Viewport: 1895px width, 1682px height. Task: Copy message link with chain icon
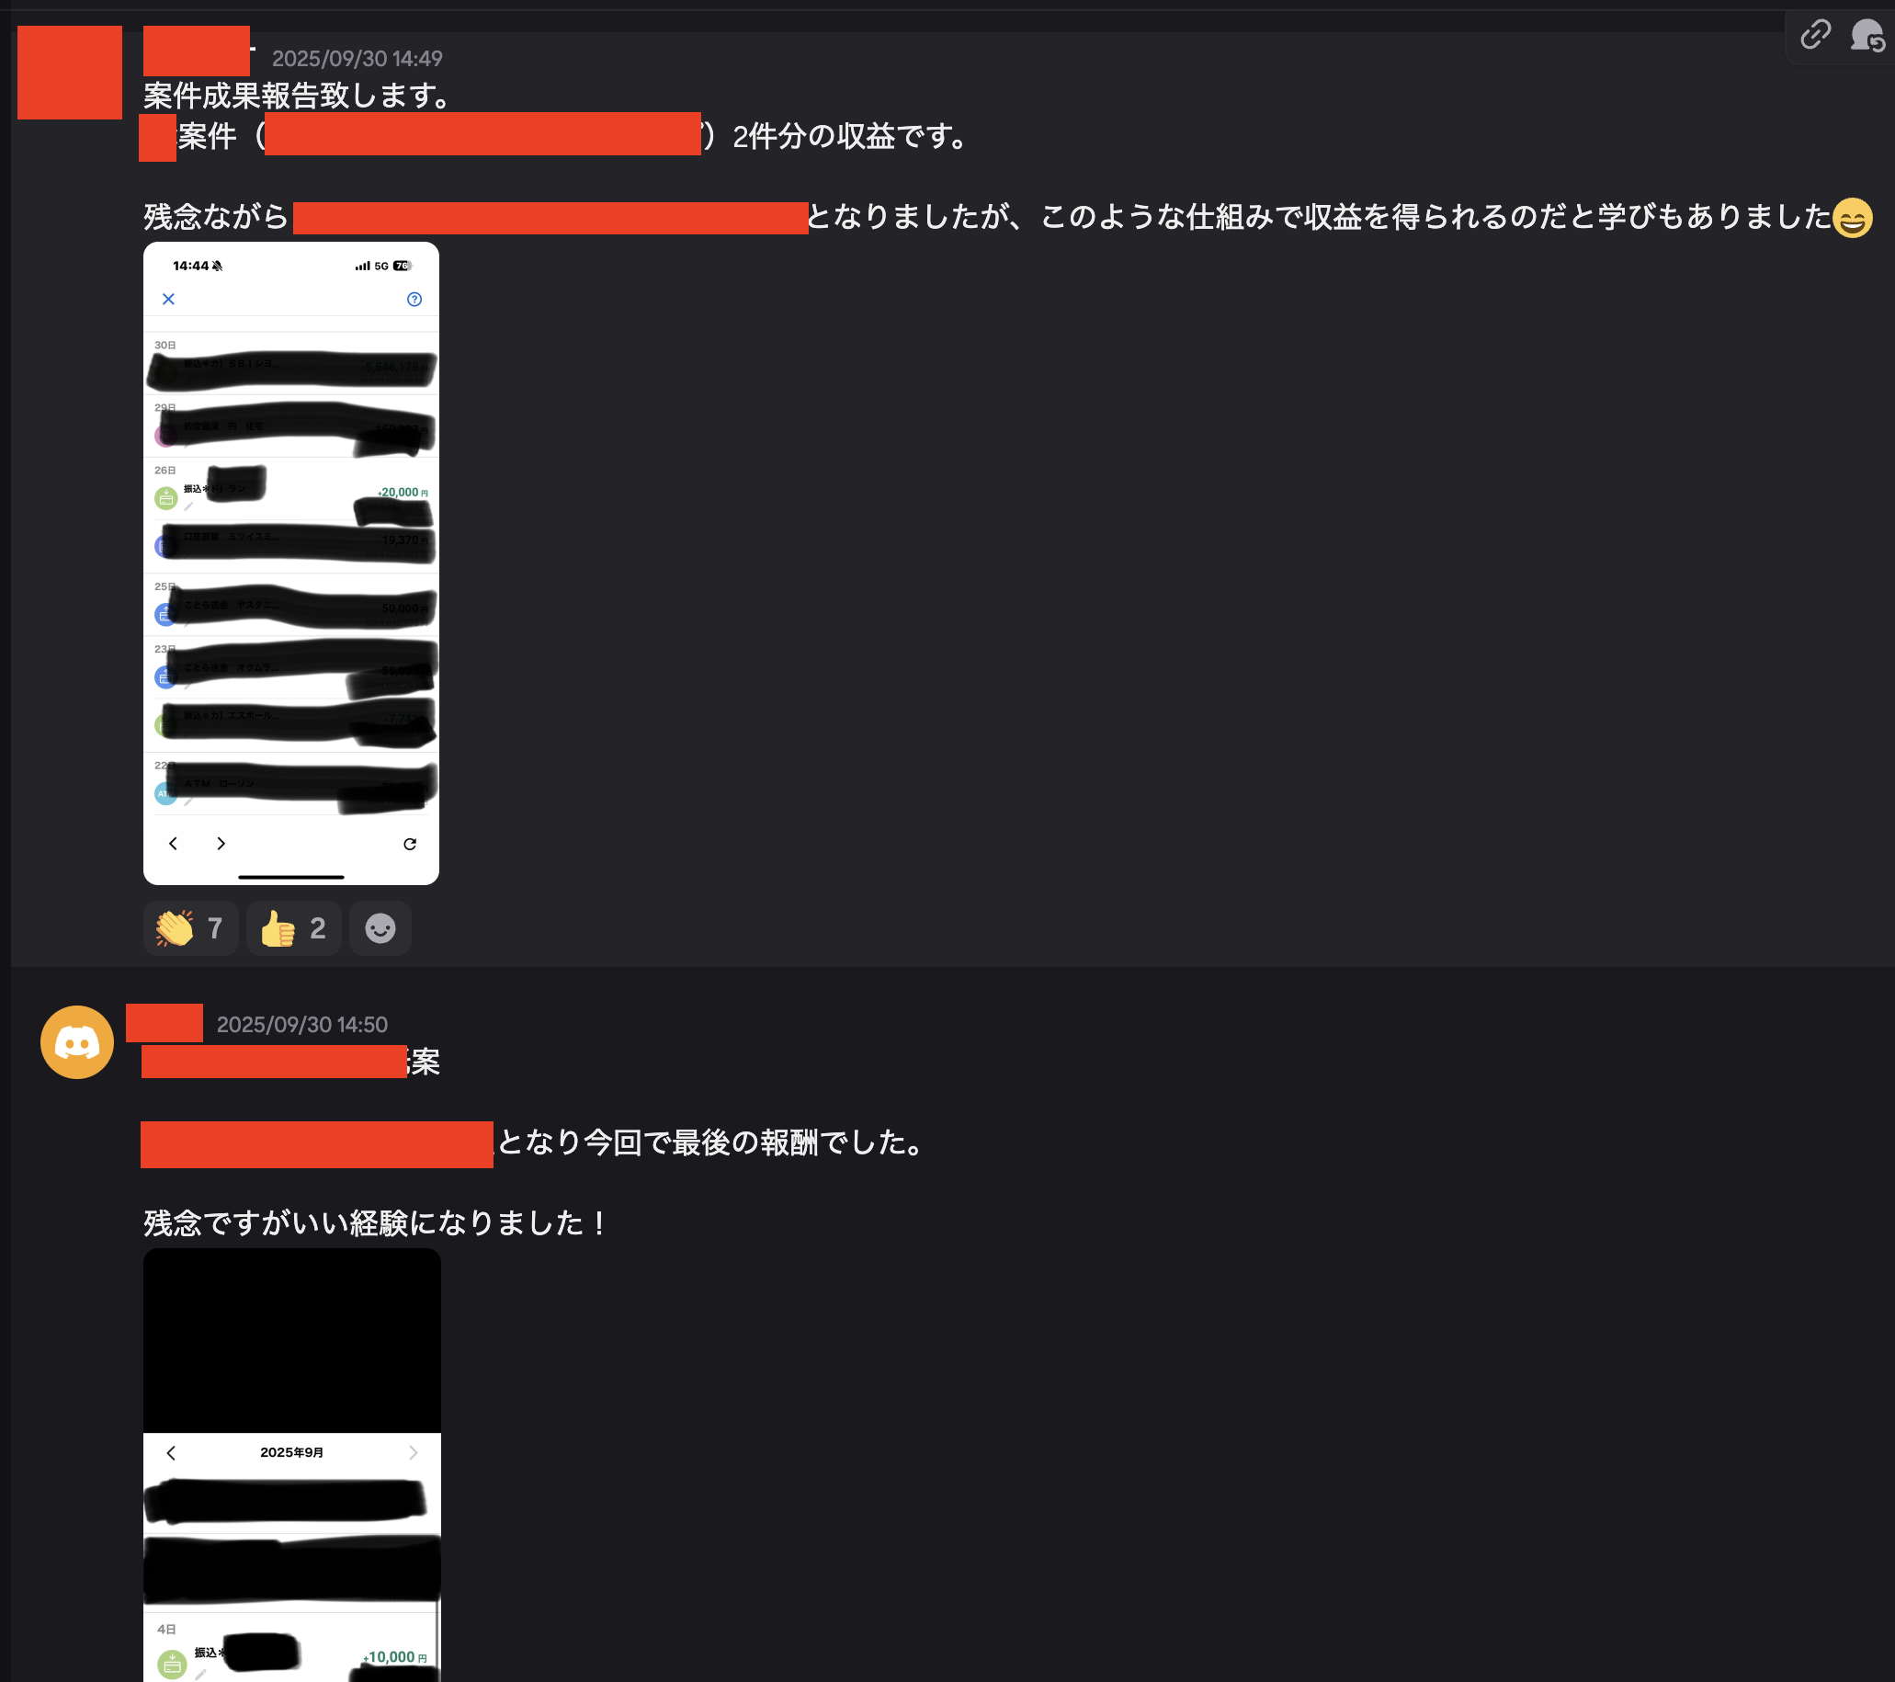tap(1814, 36)
